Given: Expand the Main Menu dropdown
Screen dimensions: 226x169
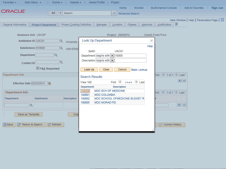Looking at the screenshot, I should (33, 2).
